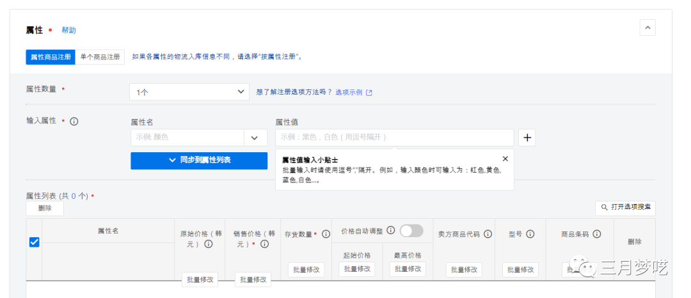Click info icon beside 卖方商品代码
691x298 pixels.
coord(488,234)
